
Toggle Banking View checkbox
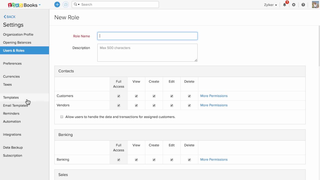click(x=136, y=159)
